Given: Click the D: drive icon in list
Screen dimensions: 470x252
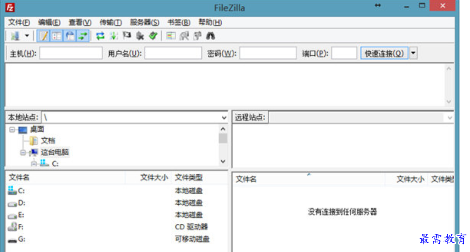Looking at the screenshot, I should coord(12,203).
